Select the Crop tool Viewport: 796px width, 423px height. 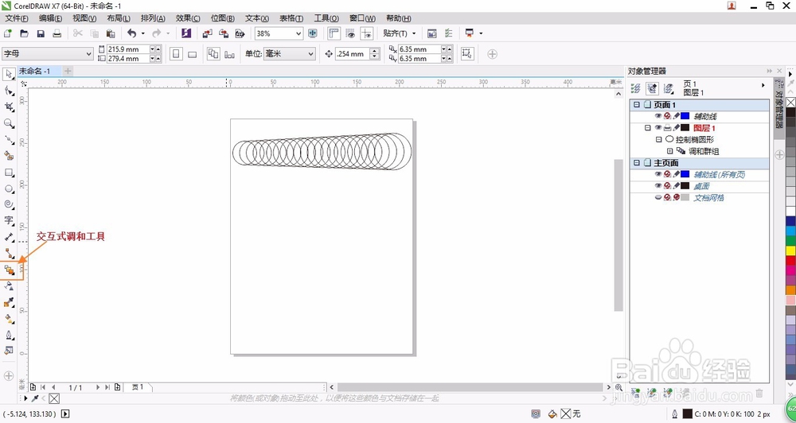[9, 107]
